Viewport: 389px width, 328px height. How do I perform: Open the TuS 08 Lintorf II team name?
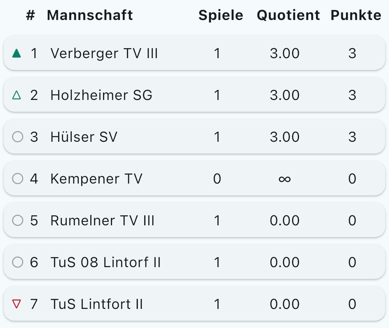coord(105,262)
